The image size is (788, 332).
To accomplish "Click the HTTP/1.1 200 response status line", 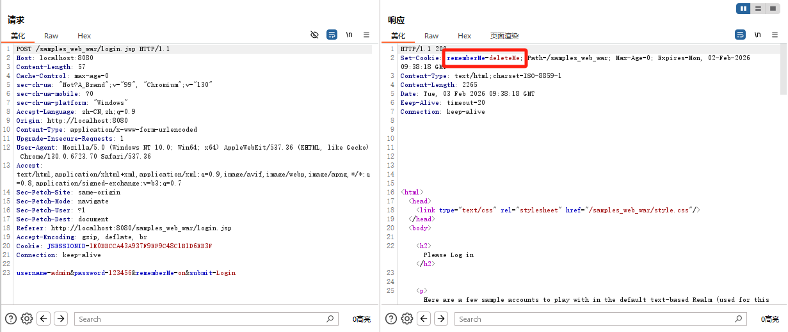I will 424,49.
